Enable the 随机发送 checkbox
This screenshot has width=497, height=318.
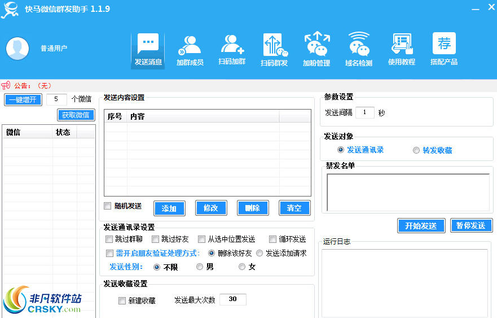pos(108,206)
